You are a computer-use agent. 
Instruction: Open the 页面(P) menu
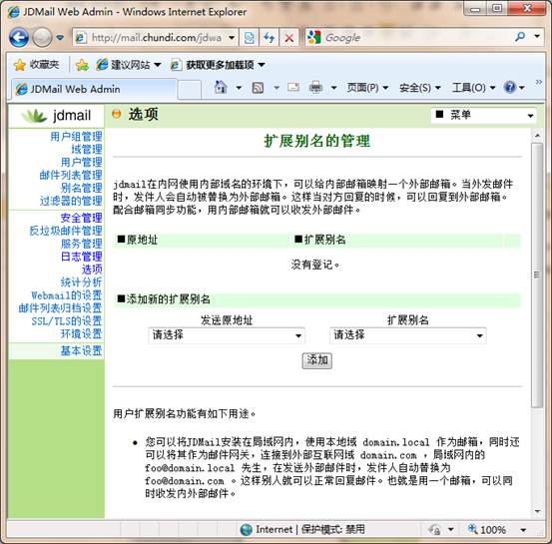367,87
